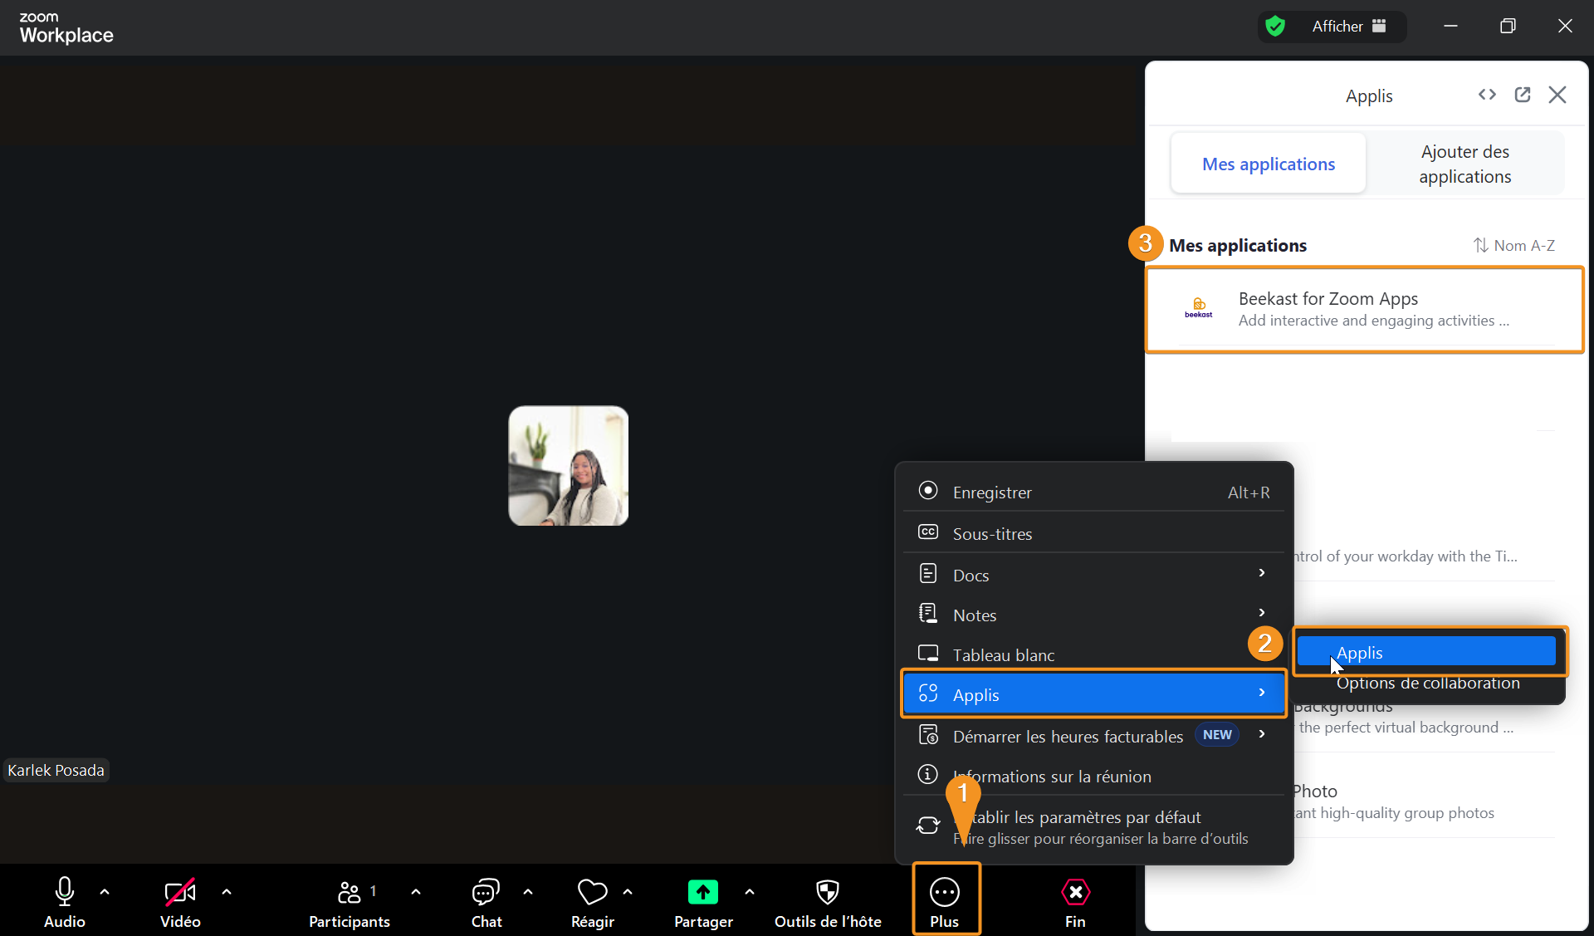Unmute the Audio microphone icon
The image size is (1594, 936).
64,893
